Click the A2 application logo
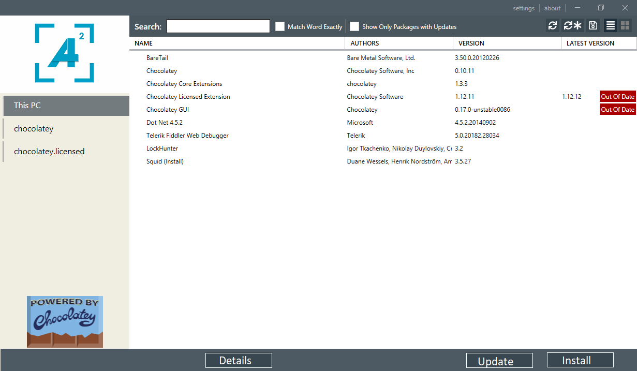 65,53
